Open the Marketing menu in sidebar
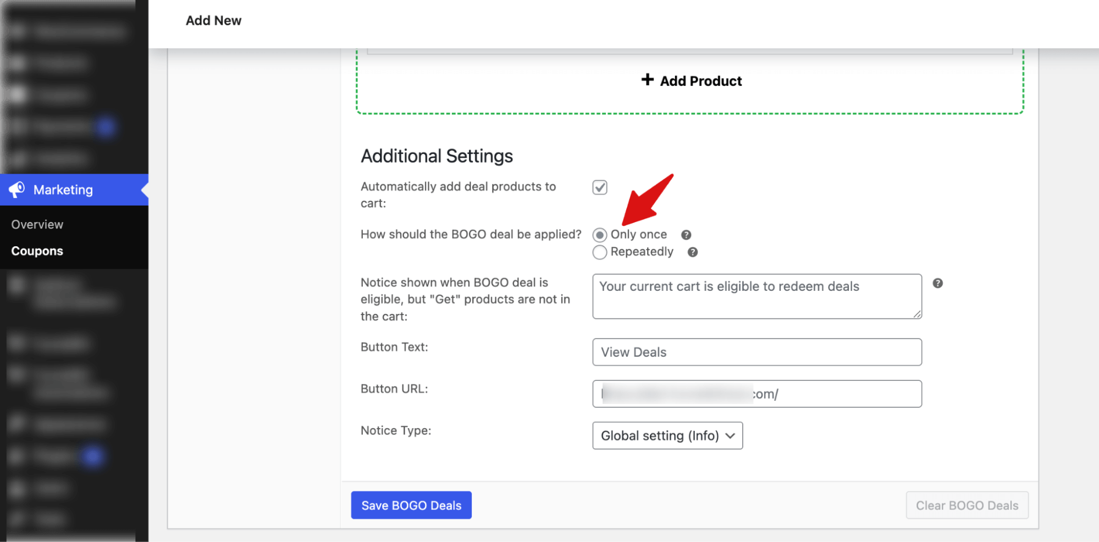This screenshot has height=542, width=1099. [63, 190]
